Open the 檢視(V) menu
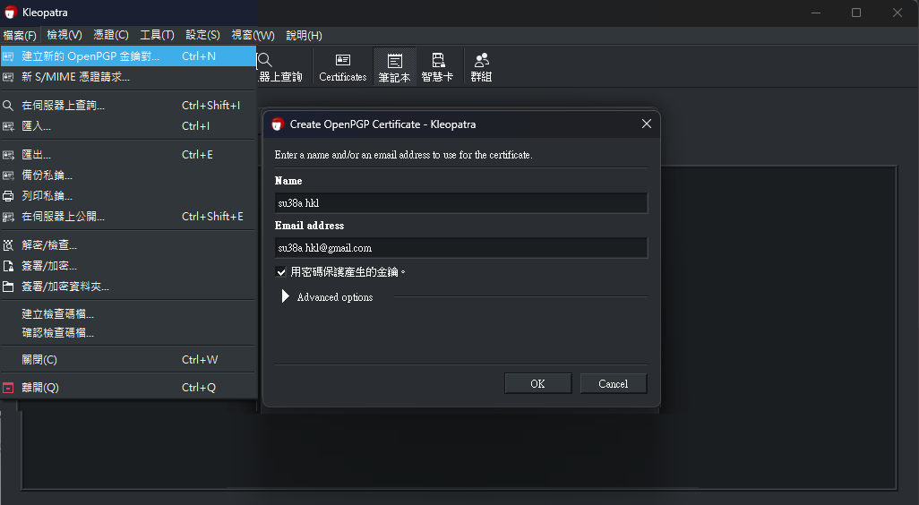The image size is (919, 505). [64, 35]
